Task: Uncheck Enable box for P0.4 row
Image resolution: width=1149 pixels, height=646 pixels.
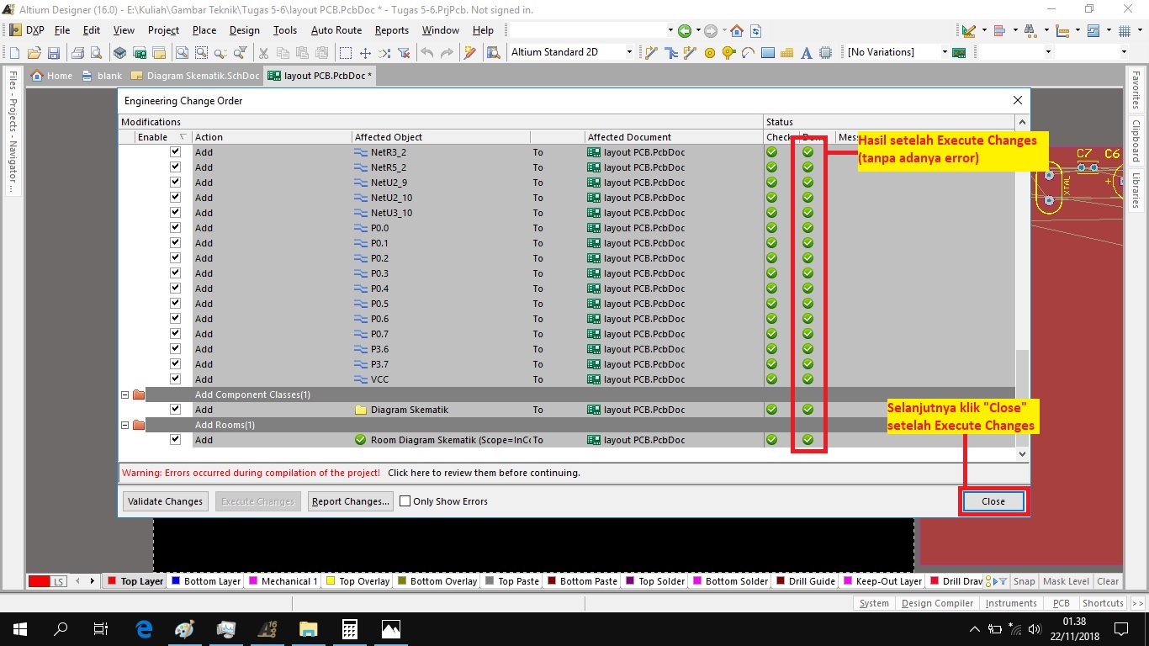Action: [x=175, y=289]
